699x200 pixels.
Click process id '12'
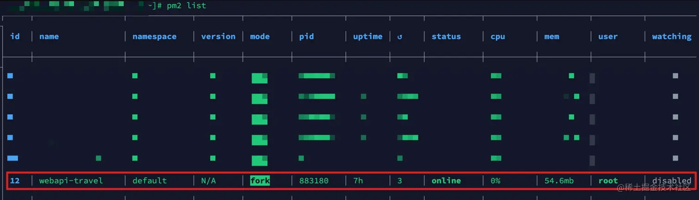(x=15, y=181)
